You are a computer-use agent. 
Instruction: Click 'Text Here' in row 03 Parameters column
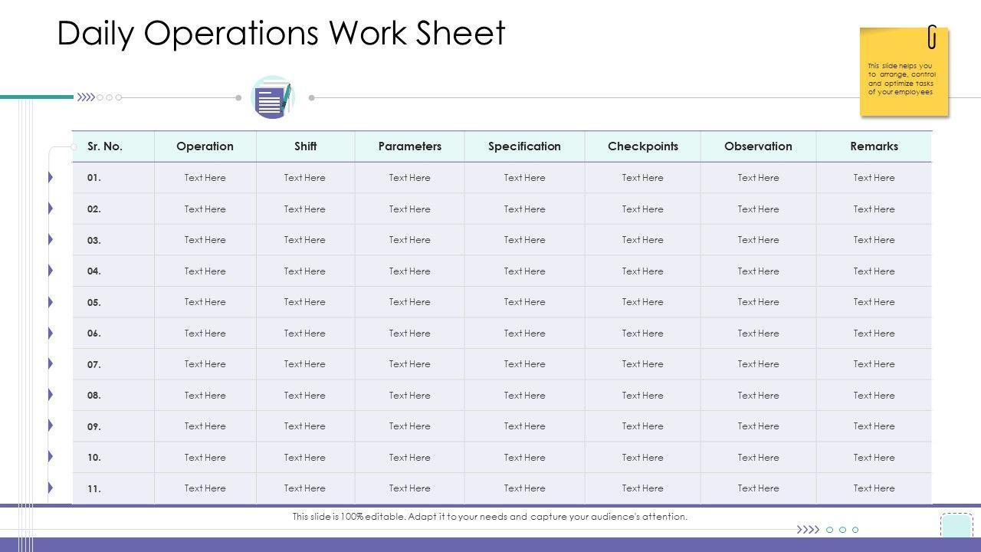click(x=410, y=240)
